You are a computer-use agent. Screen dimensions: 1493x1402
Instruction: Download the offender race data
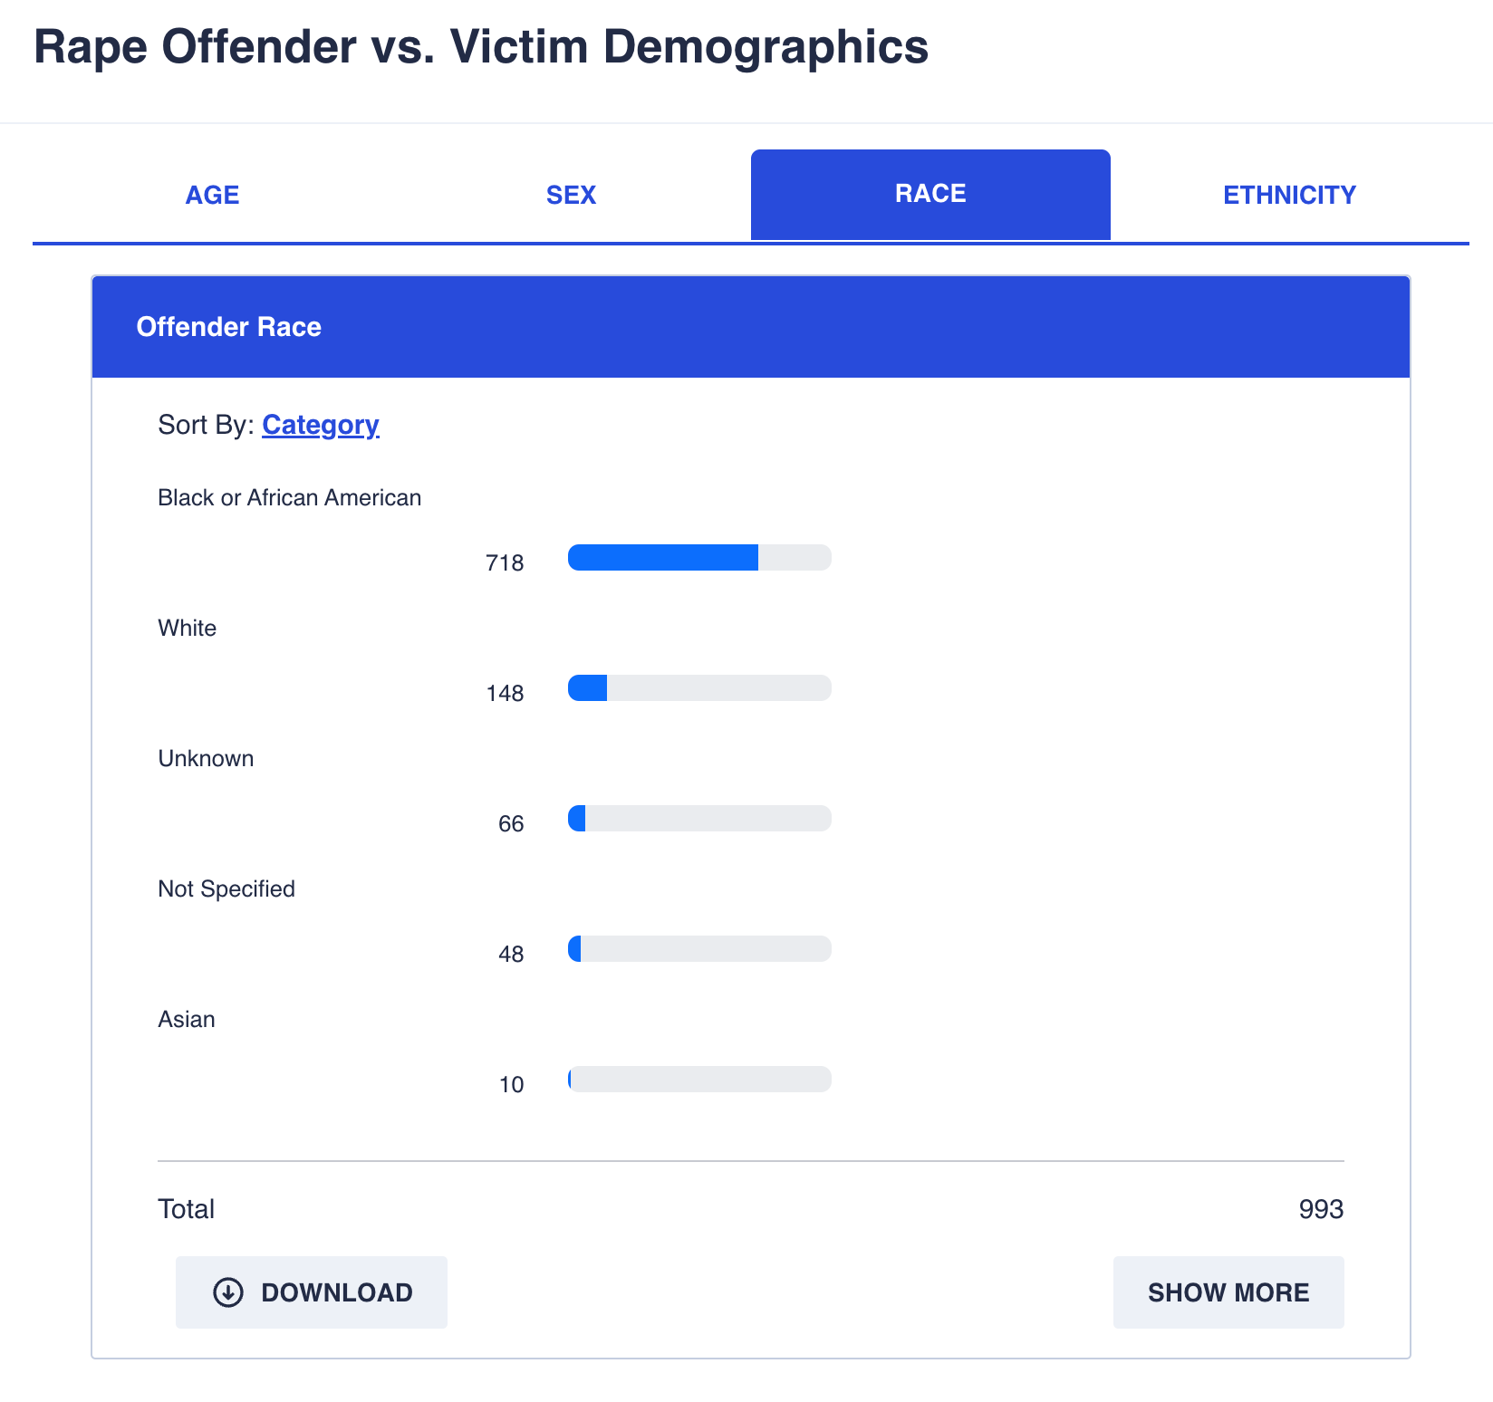[312, 1292]
